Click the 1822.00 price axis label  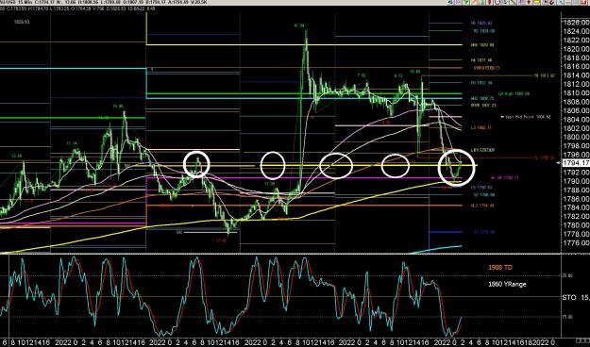click(576, 40)
